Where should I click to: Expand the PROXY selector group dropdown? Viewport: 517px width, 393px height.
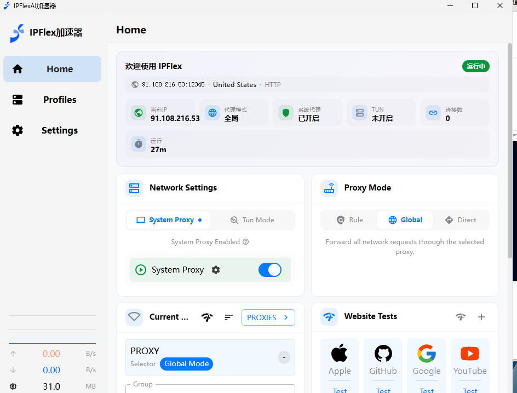click(x=210, y=357)
